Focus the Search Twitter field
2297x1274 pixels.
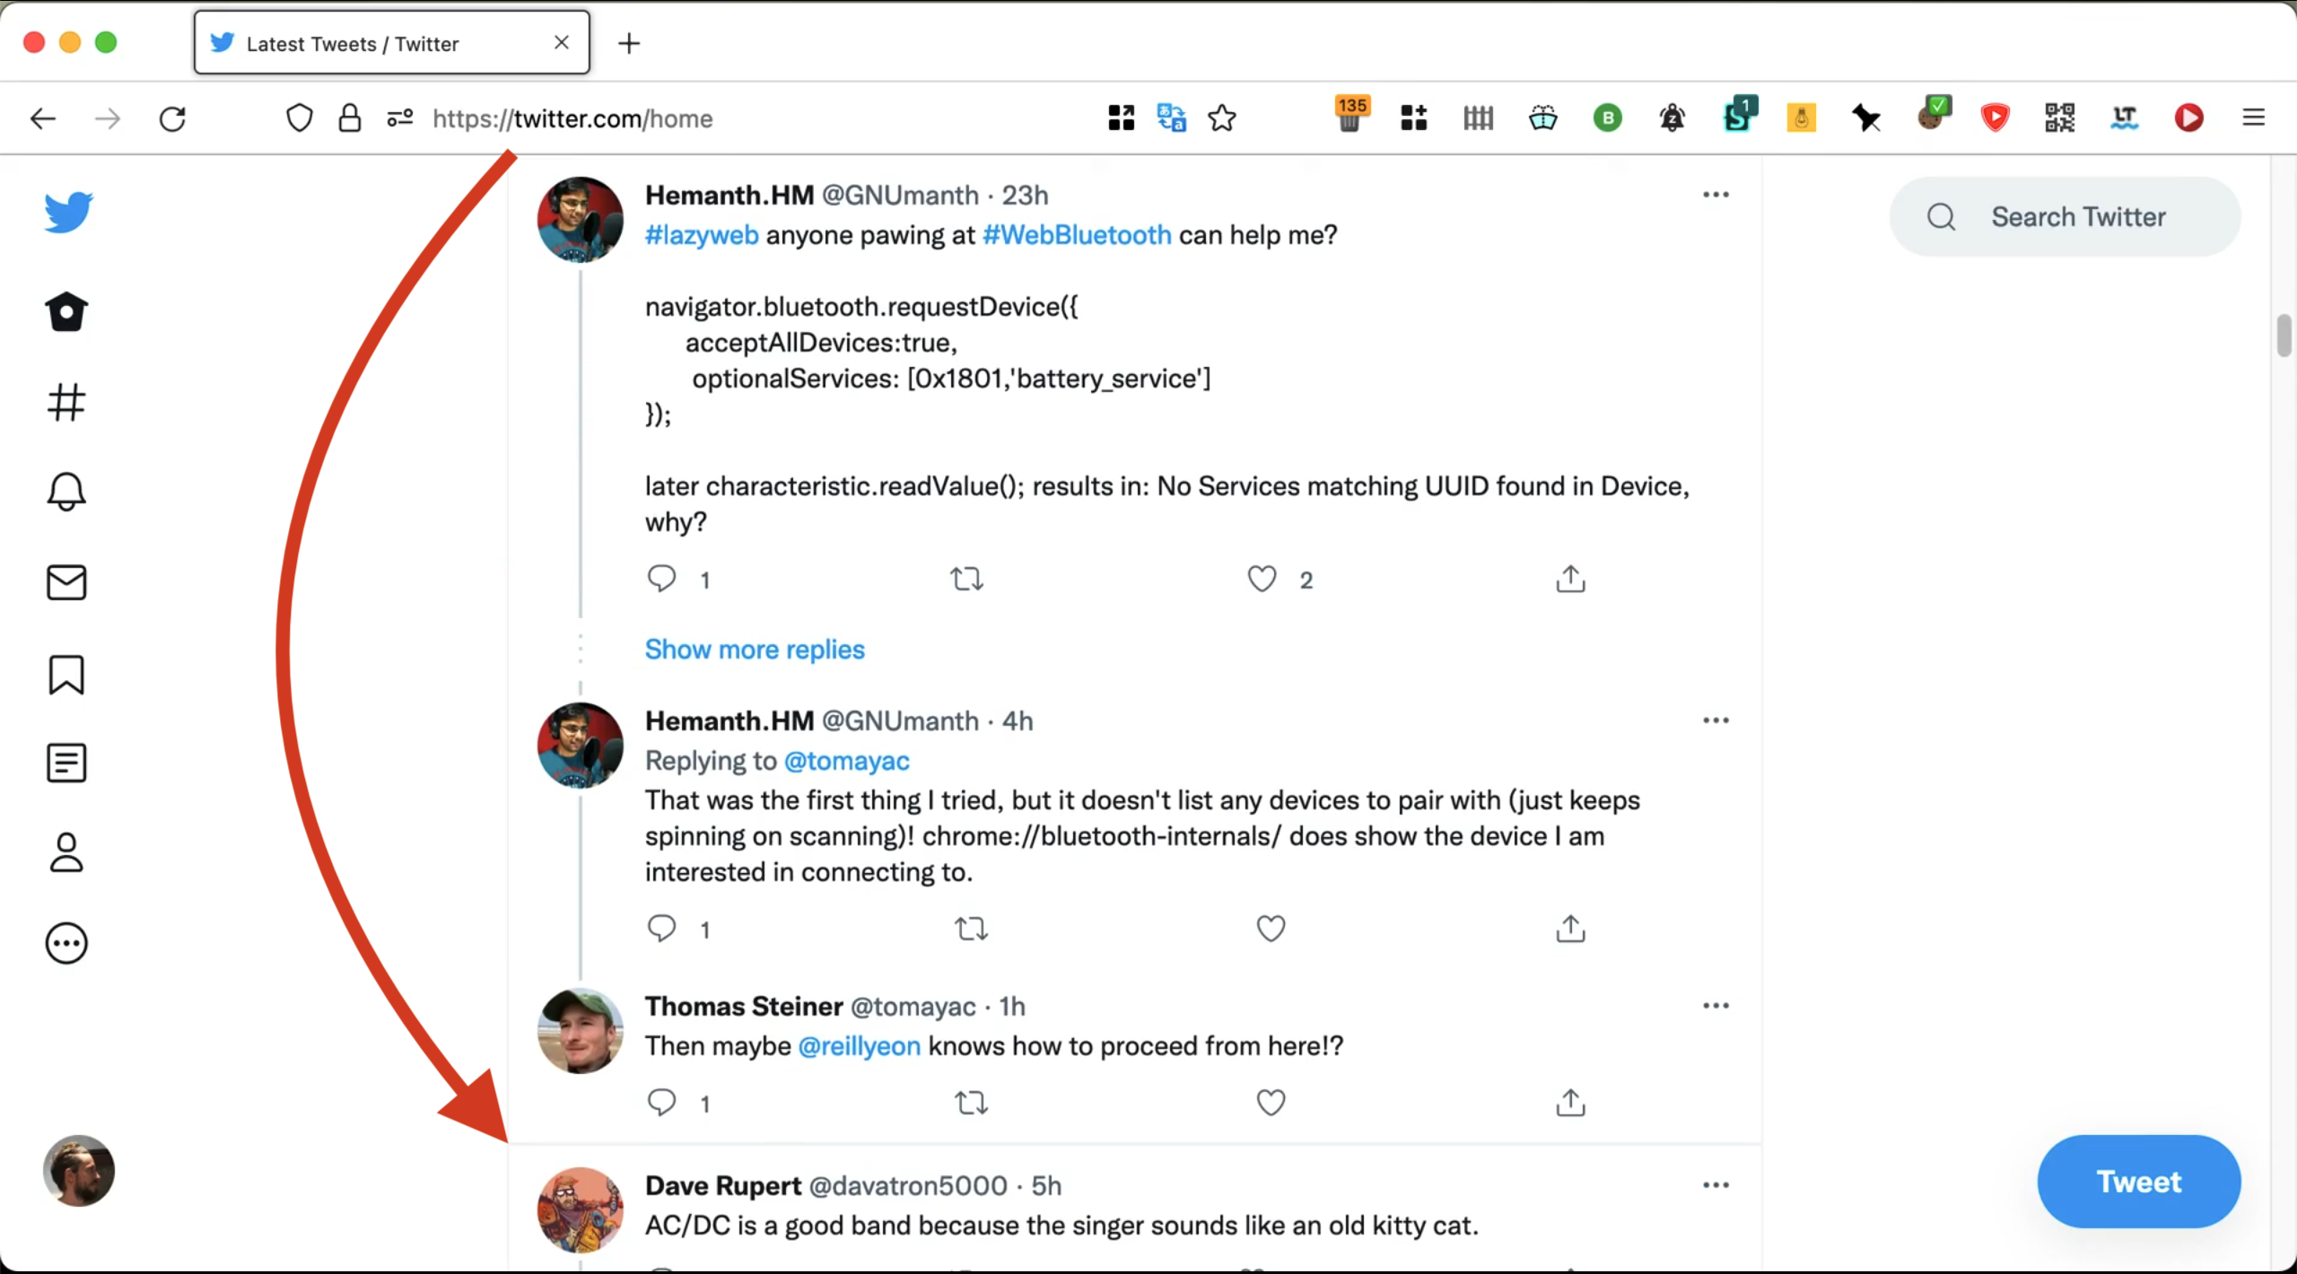[x=2078, y=216]
